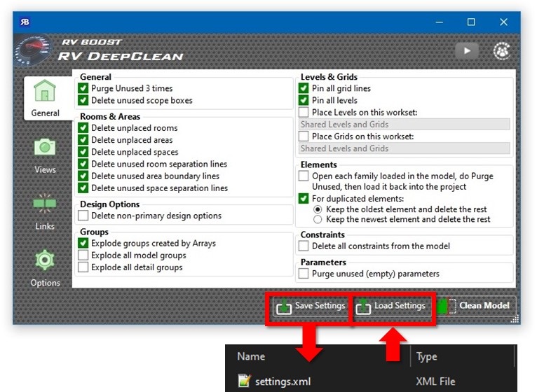
Task: Play the tutorial video button
Action: tap(467, 51)
